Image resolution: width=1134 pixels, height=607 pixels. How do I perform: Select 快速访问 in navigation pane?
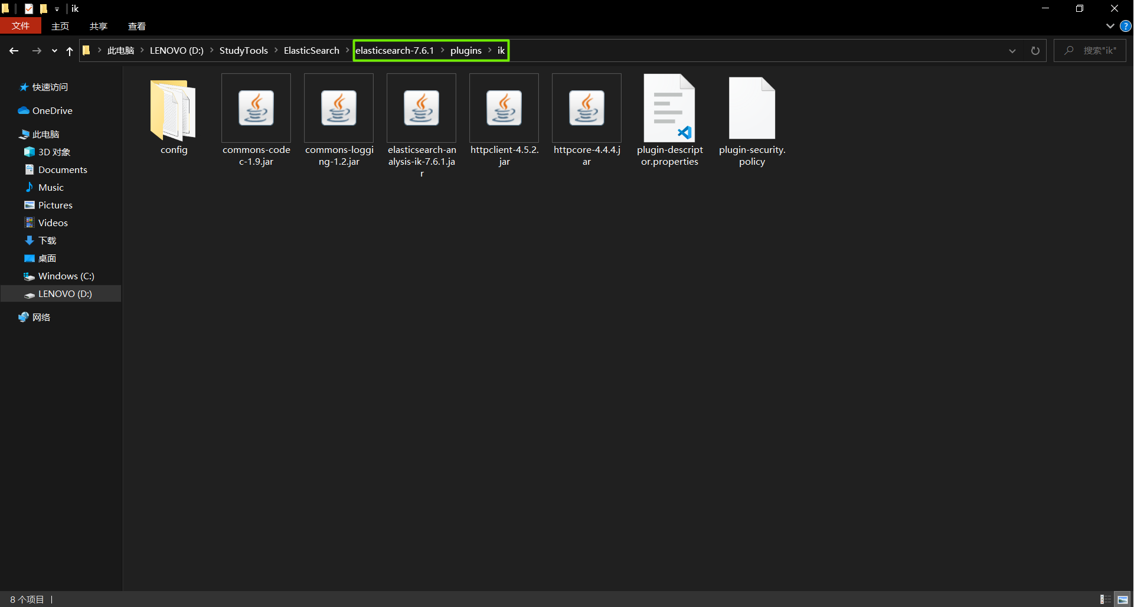click(50, 87)
